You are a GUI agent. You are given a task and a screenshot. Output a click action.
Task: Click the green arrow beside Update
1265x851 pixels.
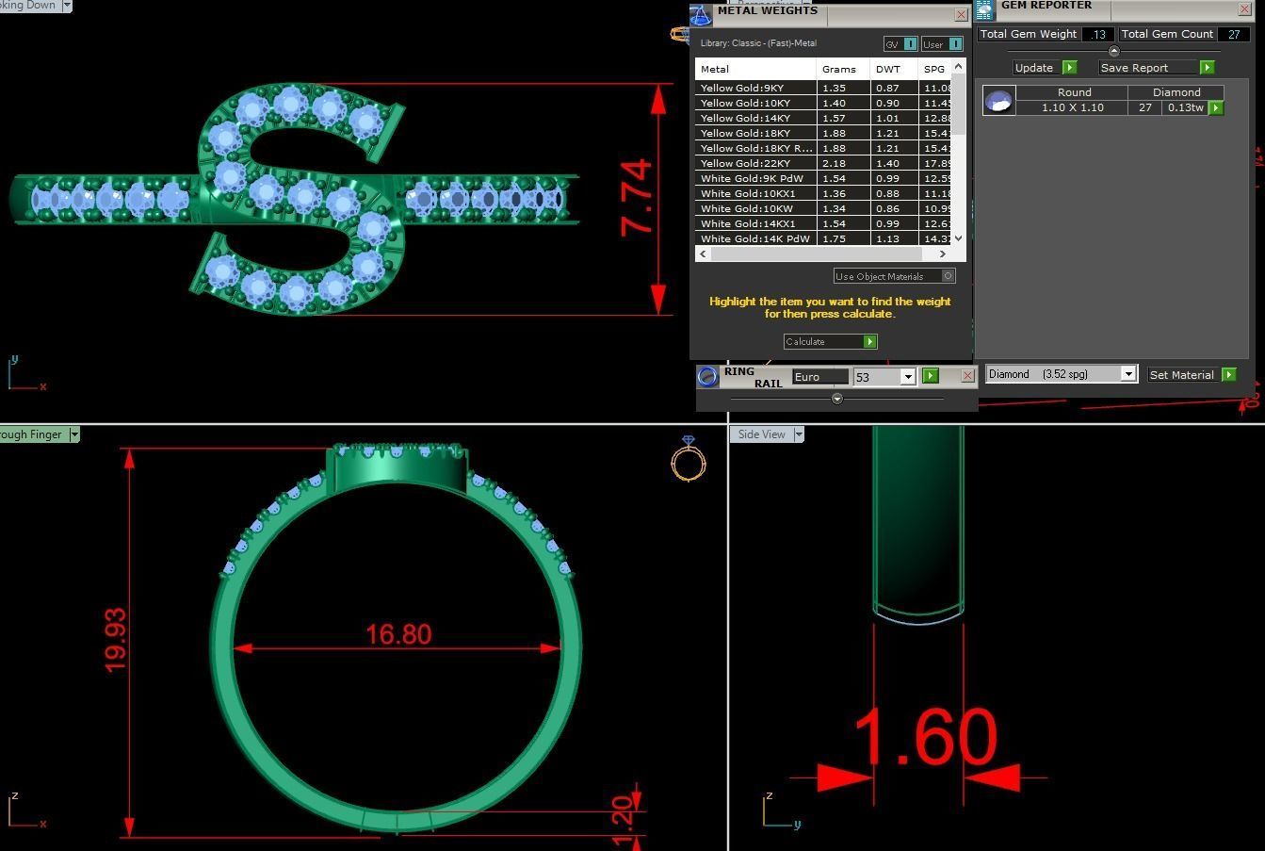click(x=1069, y=67)
